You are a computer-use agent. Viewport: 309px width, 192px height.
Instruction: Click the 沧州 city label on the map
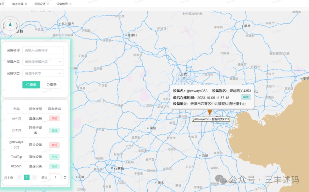[205, 155]
